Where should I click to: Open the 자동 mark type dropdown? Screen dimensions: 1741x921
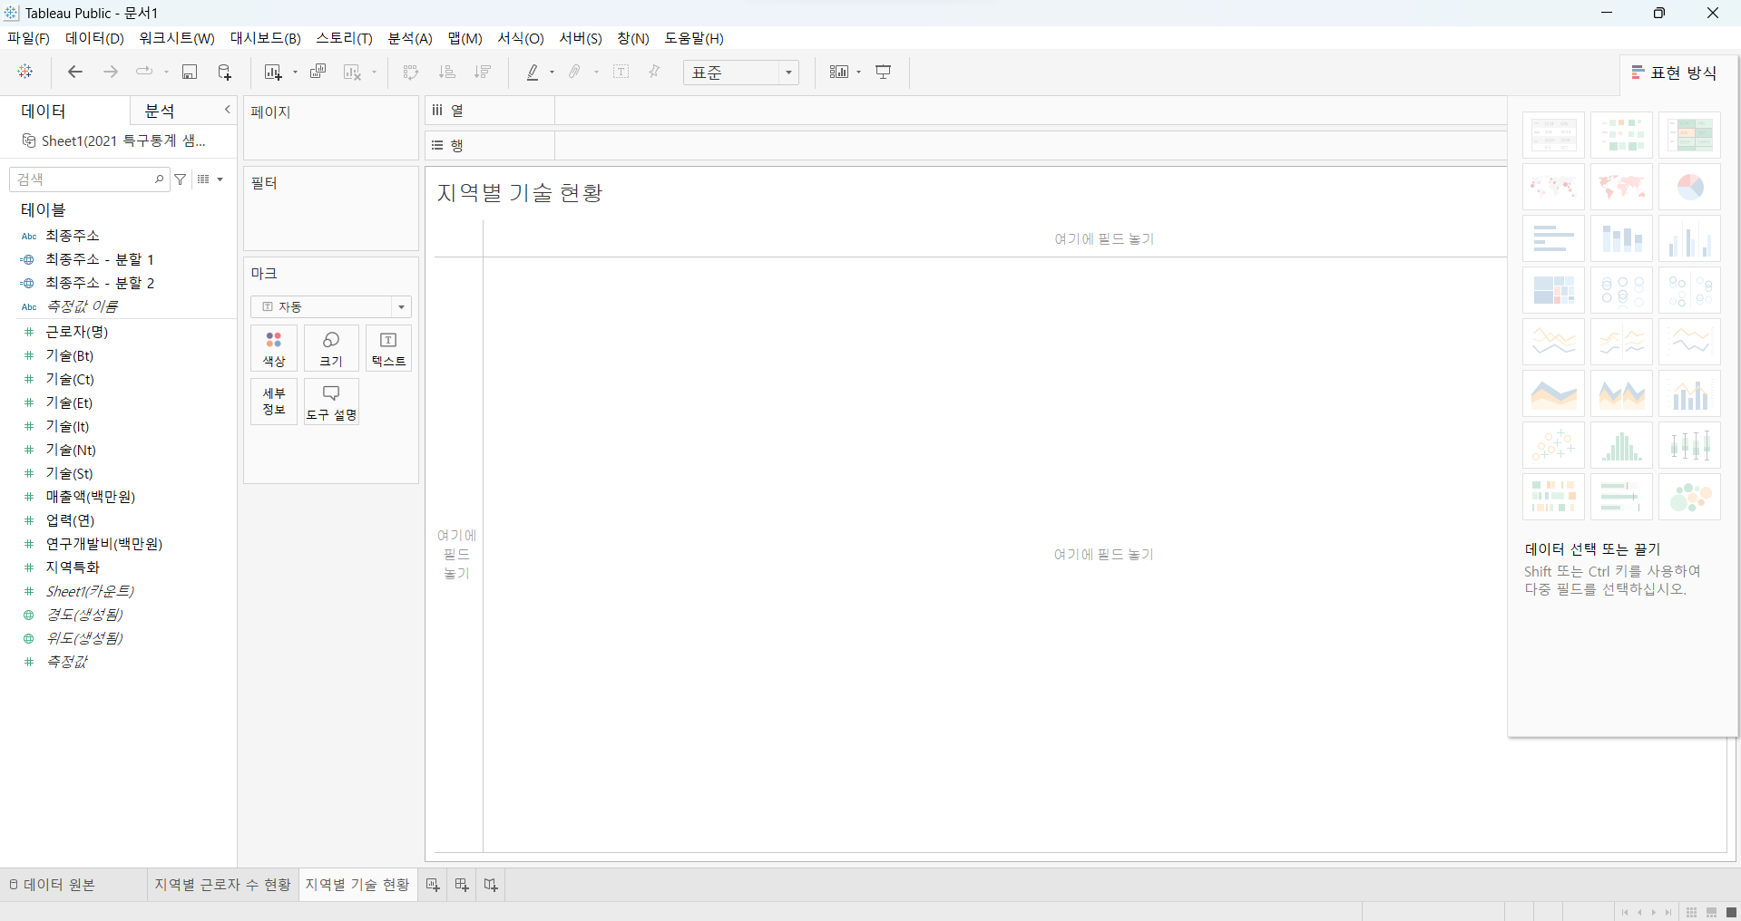click(331, 306)
